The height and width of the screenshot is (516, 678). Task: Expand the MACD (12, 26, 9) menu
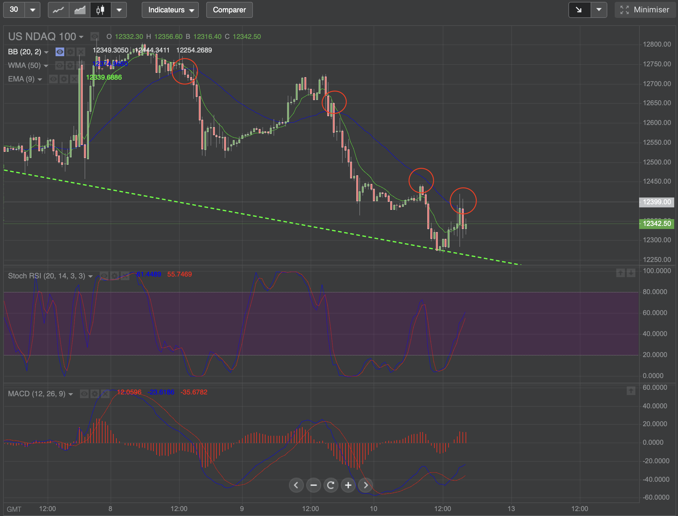tap(71, 394)
